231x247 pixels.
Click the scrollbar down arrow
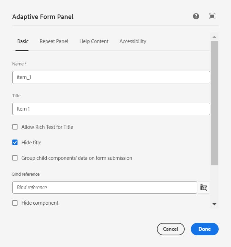tap(214, 204)
